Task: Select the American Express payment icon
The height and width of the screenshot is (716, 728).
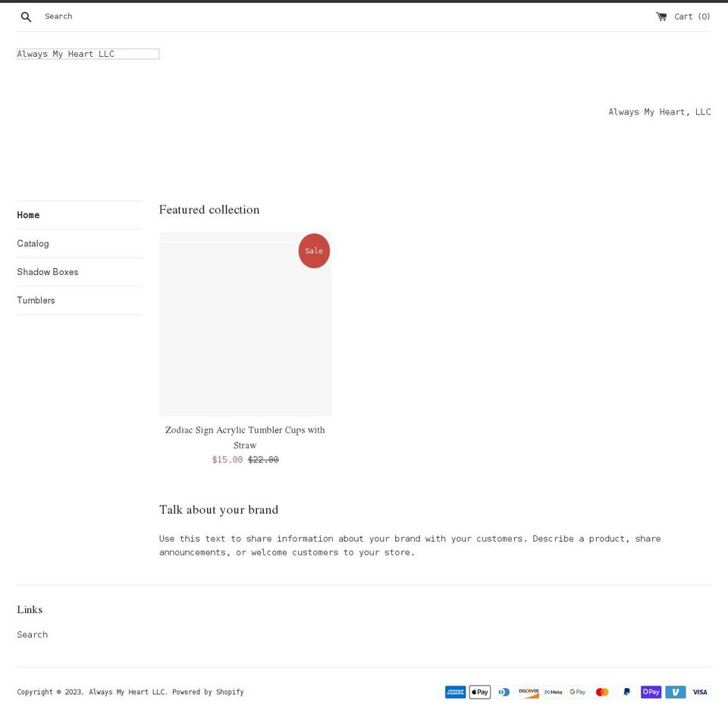Action: pyautogui.click(x=455, y=692)
